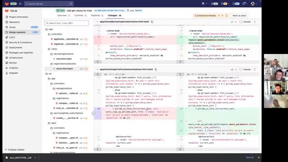Collapse services/gitlab_subscriptions folder

[x=67, y=113]
